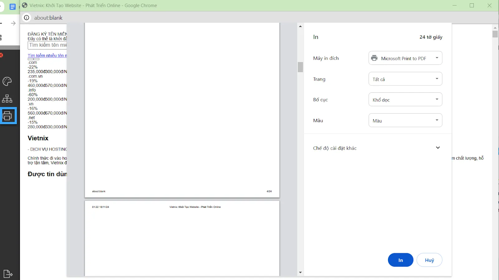Image resolution: width=499 pixels, height=280 pixels.
Task: Maximize the Chrome print window
Action: coord(472,5)
